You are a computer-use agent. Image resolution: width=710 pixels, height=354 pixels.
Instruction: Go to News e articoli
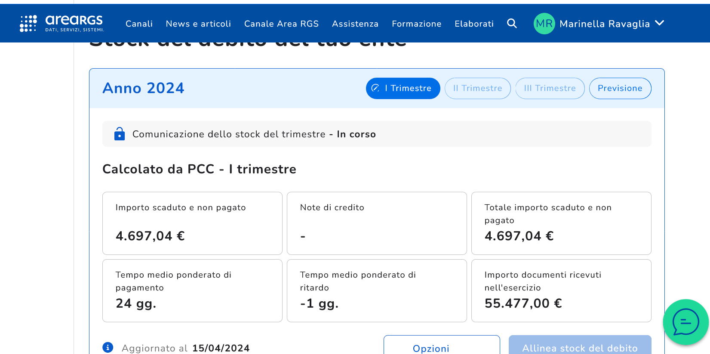(x=198, y=24)
